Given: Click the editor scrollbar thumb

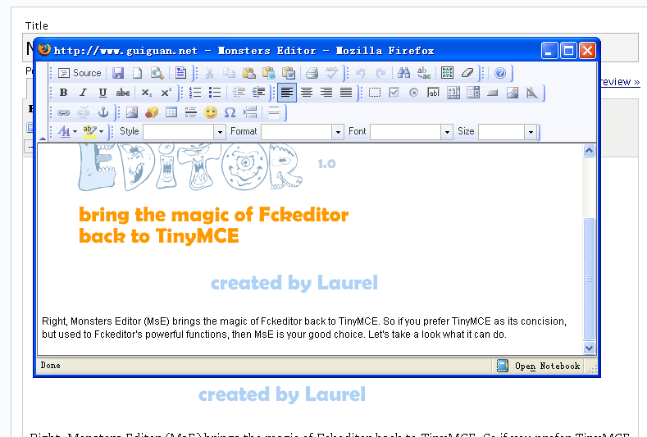Looking at the screenshot, I should 590,279.
